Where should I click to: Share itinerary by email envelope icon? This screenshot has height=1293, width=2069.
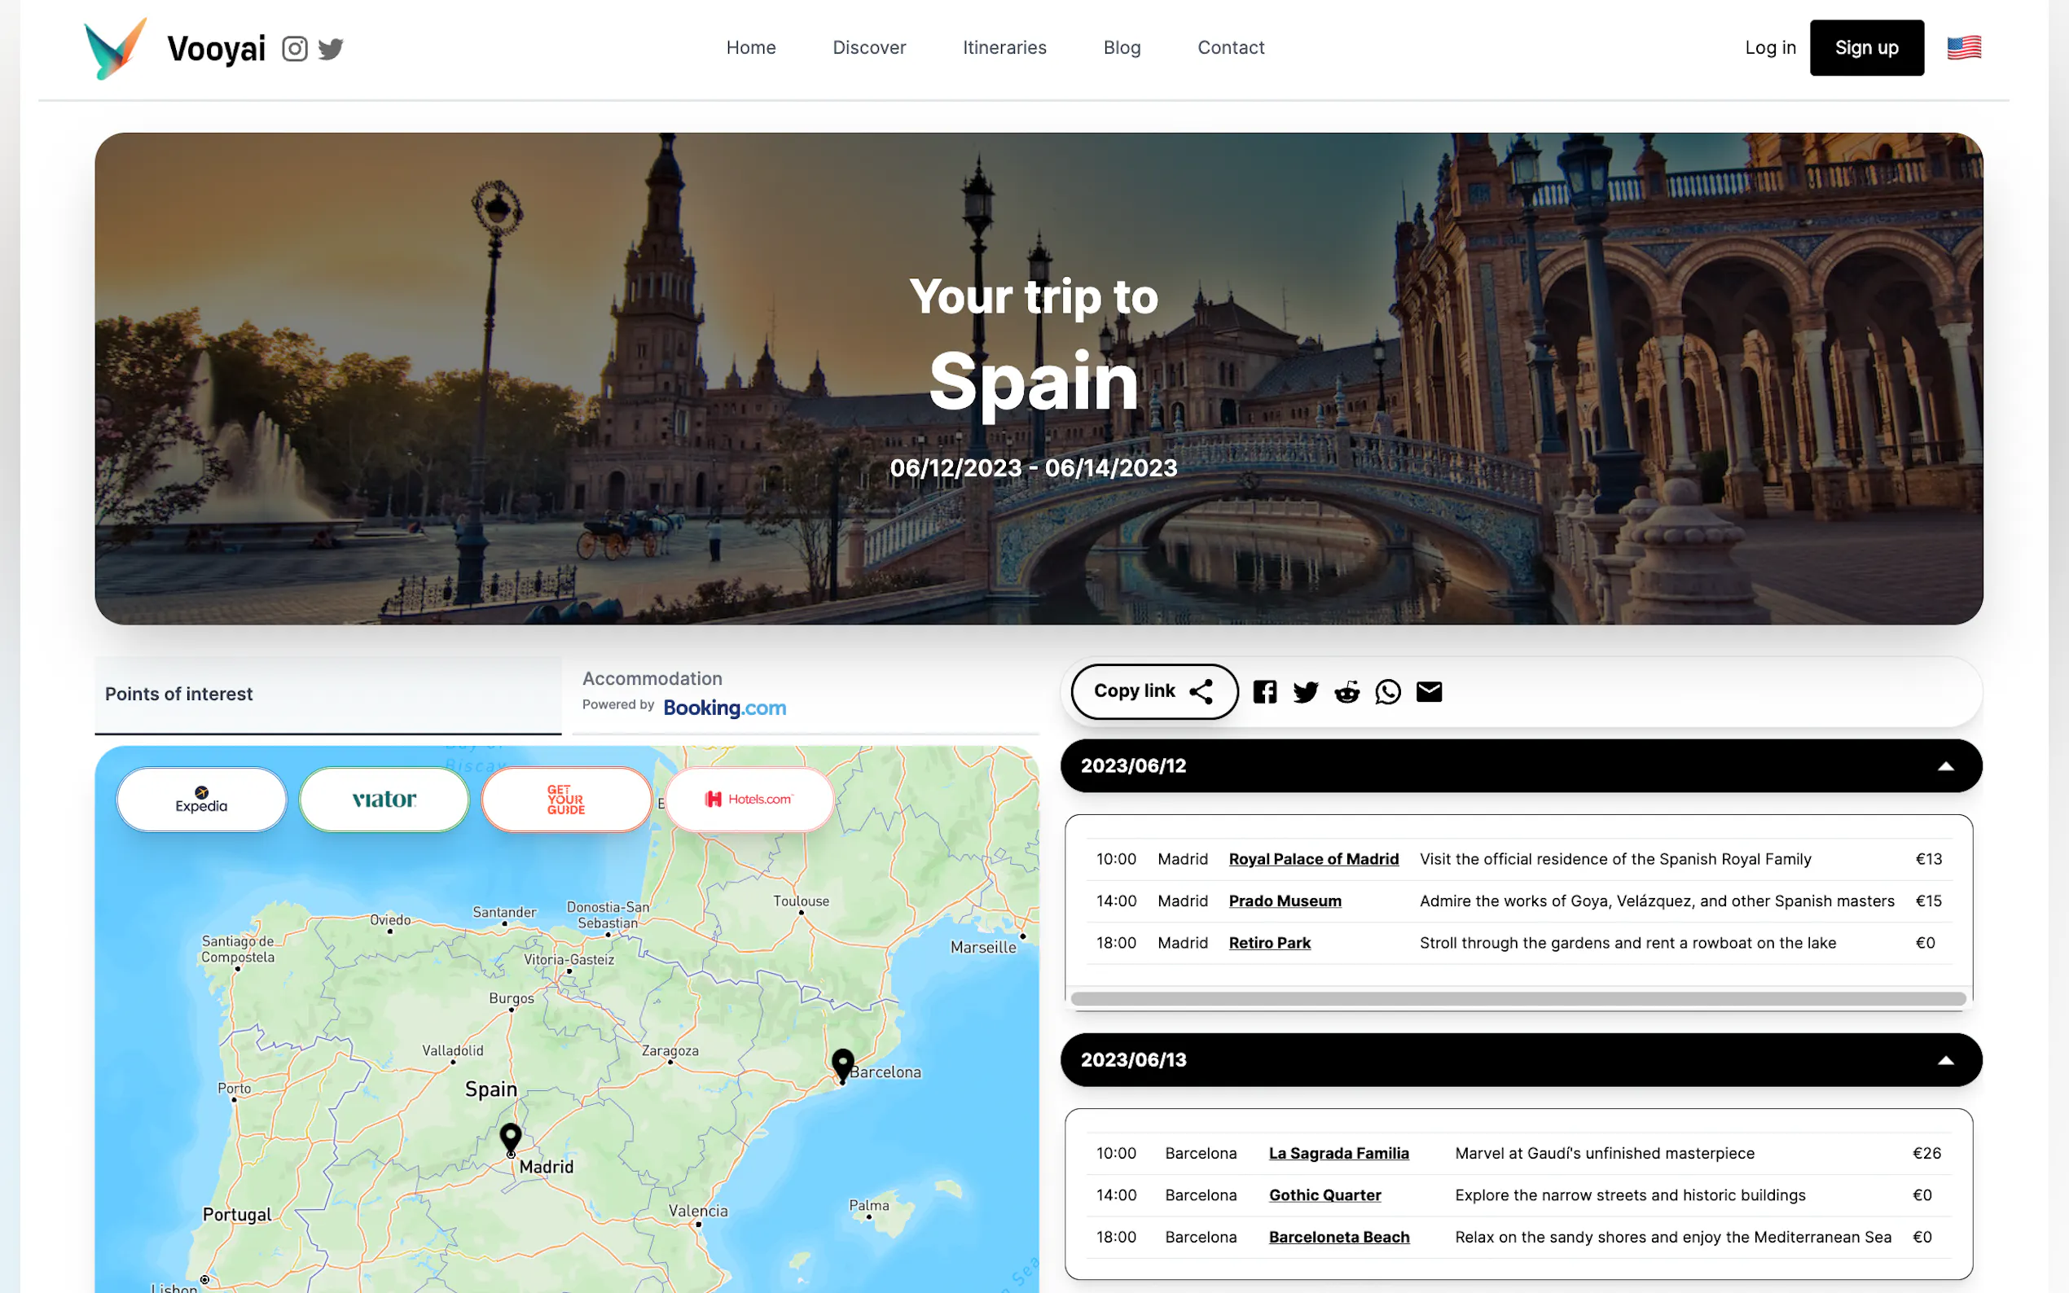click(x=1429, y=692)
